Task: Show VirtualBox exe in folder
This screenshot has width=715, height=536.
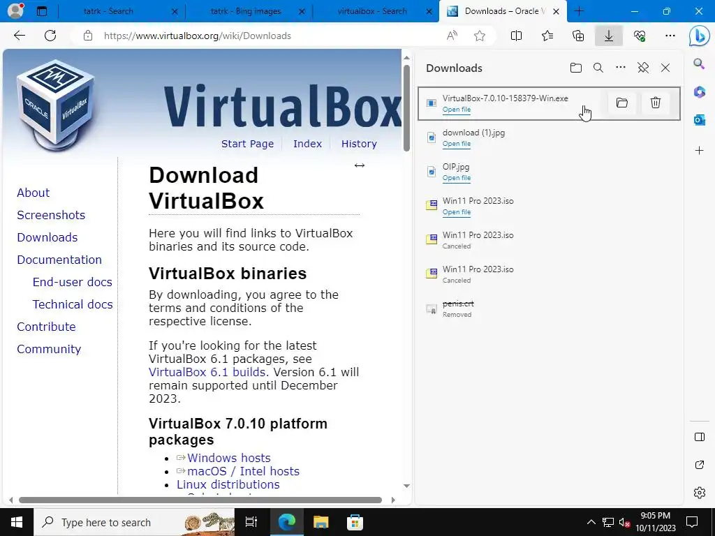Action: (x=621, y=103)
